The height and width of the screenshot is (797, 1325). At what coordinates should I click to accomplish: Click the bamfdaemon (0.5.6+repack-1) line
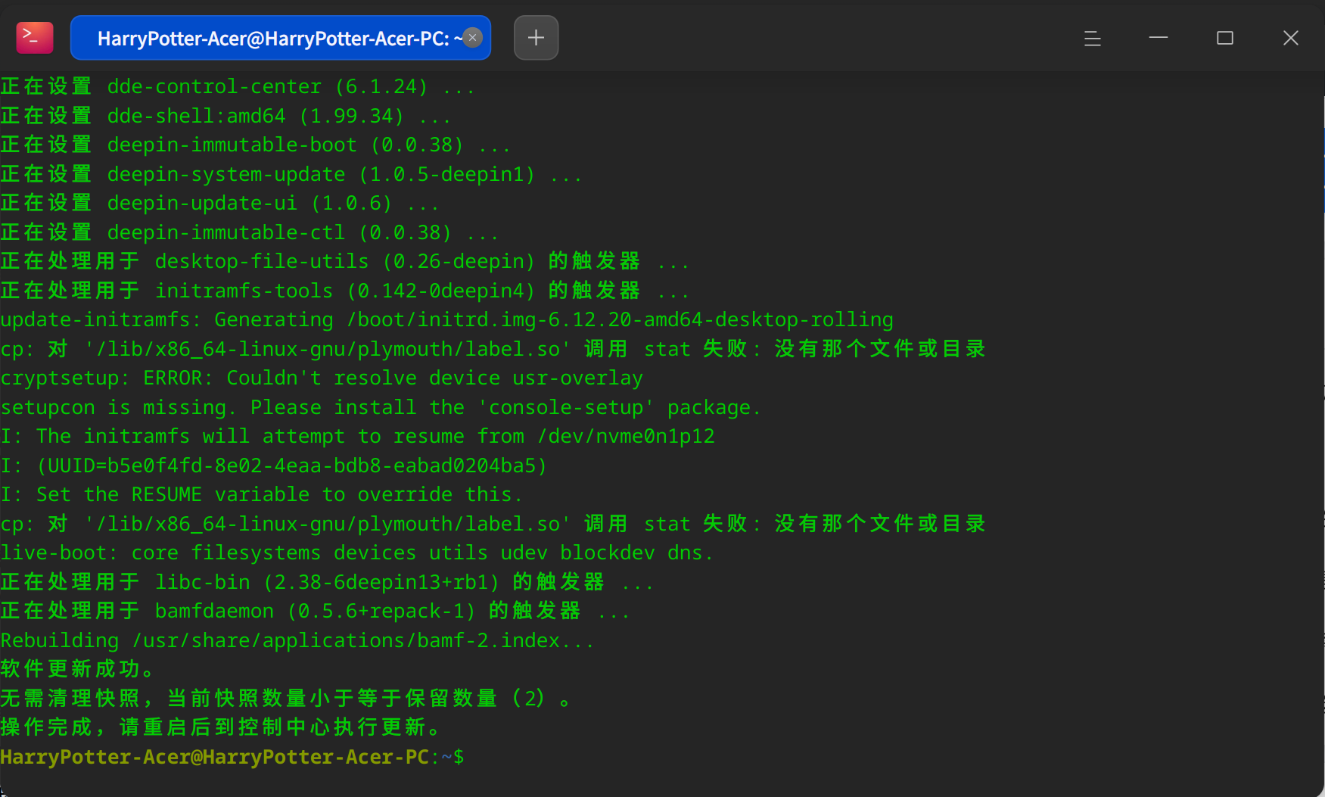pyautogui.click(x=315, y=611)
